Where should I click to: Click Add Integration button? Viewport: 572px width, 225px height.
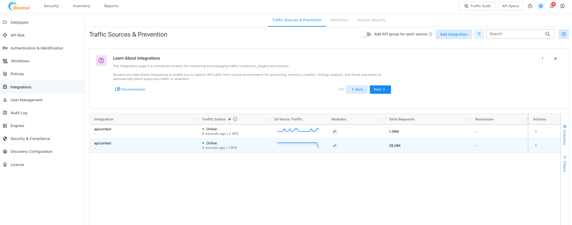[454, 34]
